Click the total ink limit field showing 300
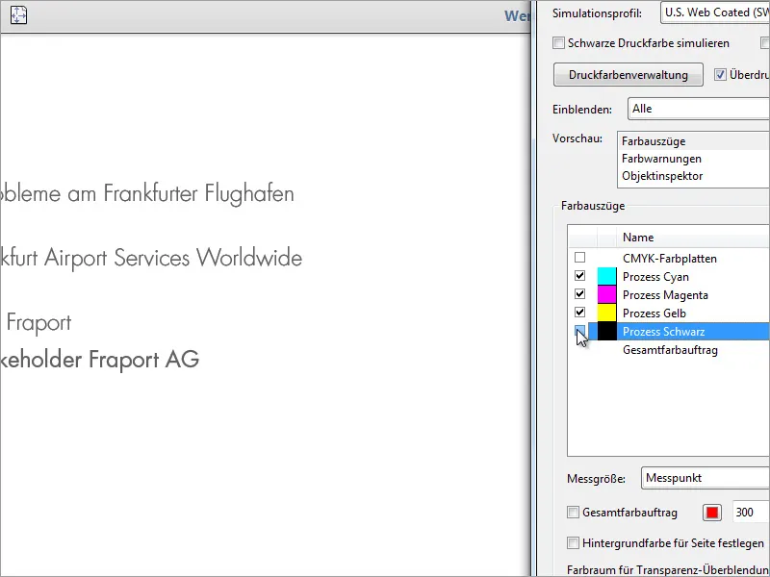 point(752,513)
